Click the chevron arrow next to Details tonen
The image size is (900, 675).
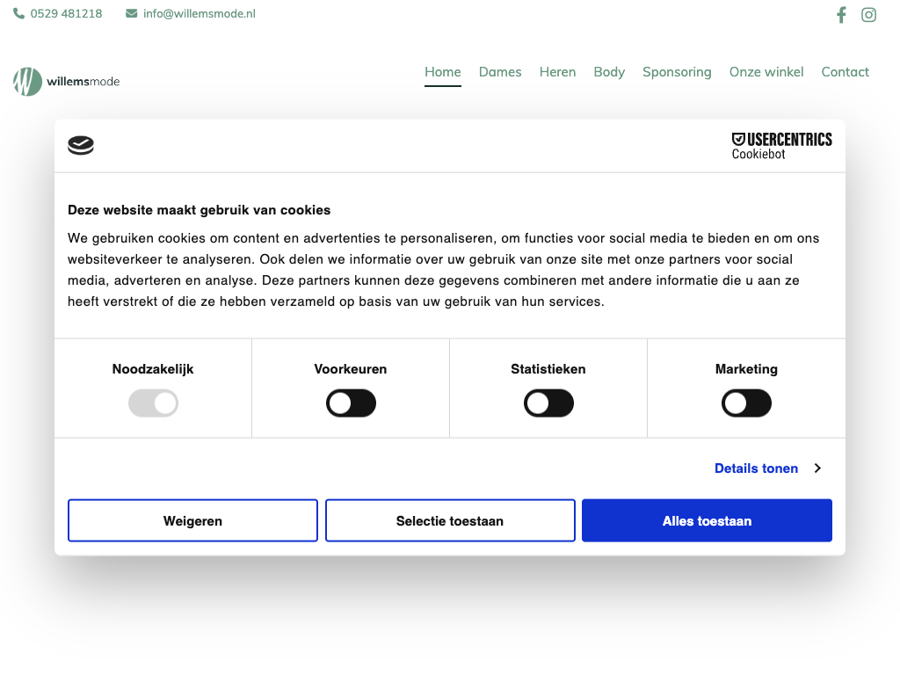[x=817, y=468]
